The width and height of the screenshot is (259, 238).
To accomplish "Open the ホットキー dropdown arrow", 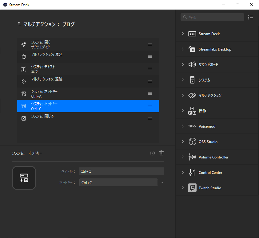I will 162,183.
